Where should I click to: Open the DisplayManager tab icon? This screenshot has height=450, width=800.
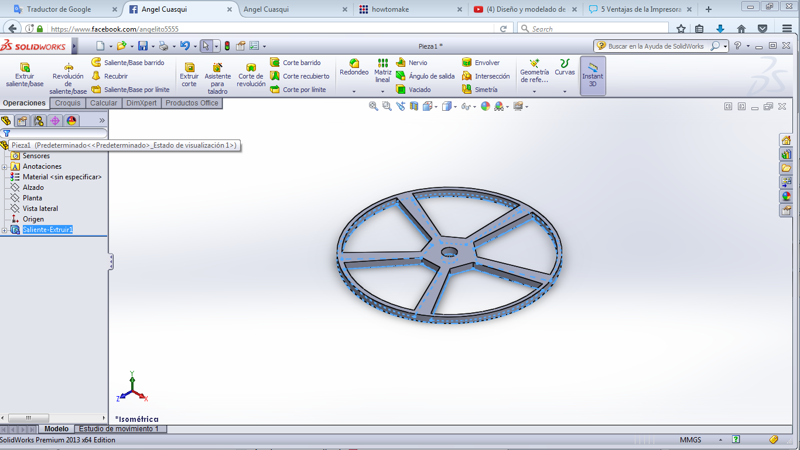[x=71, y=121]
